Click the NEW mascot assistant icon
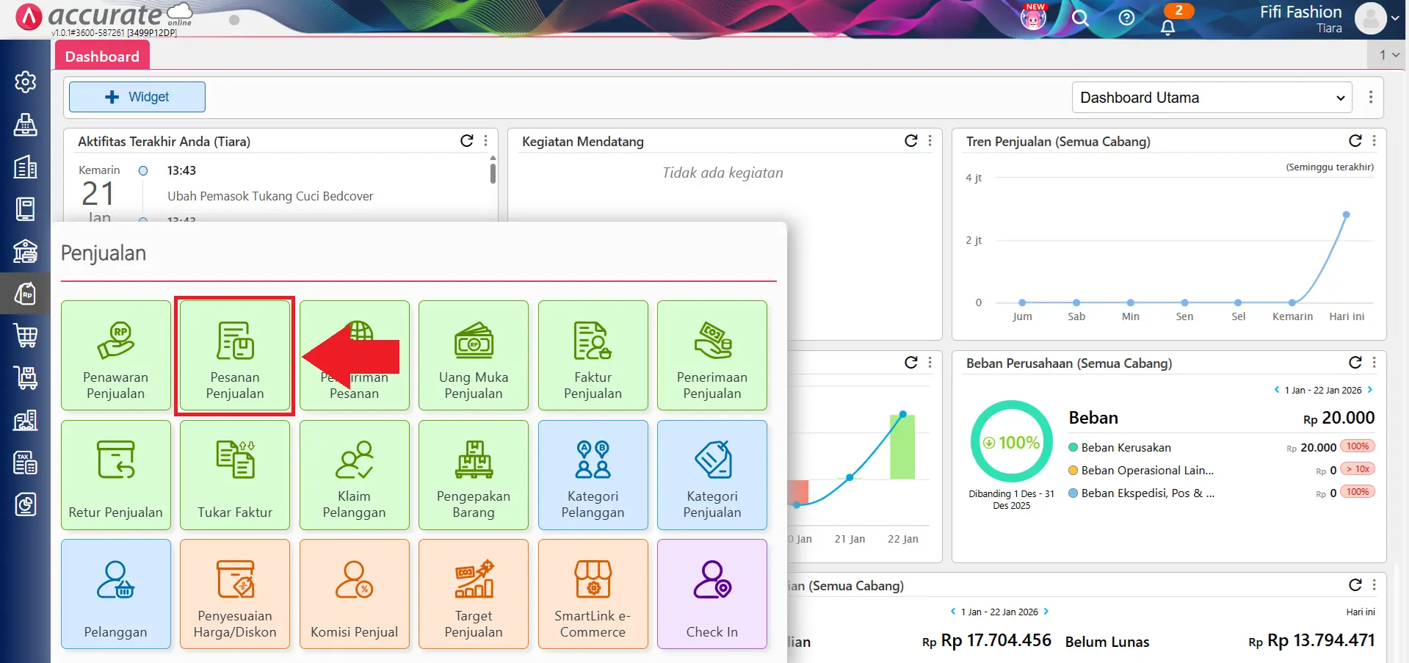The width and height of the screenshot is (1409, 663). pyautogui.click(x=1032, y=18)
